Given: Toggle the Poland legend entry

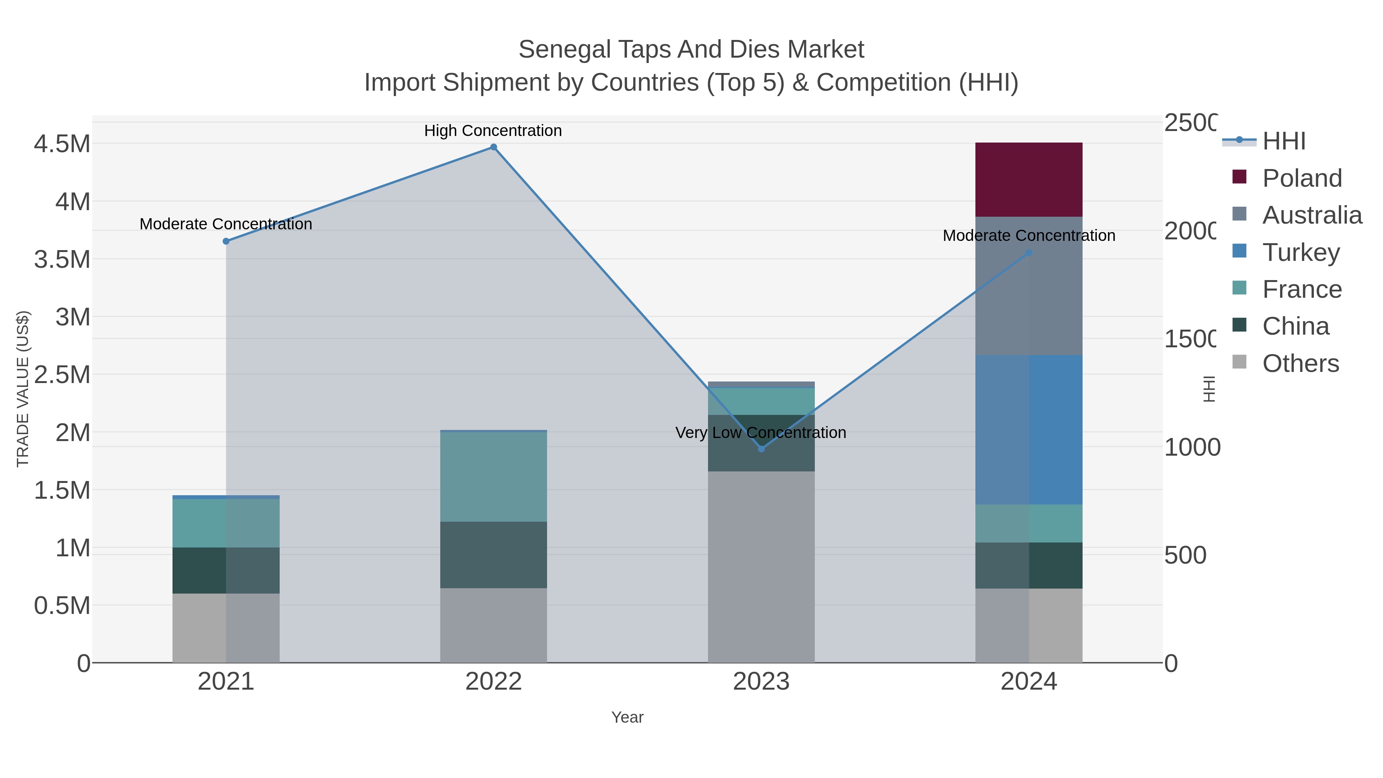Looking at the screenshot, I should pyautogui.click(x=1287, y=178).
